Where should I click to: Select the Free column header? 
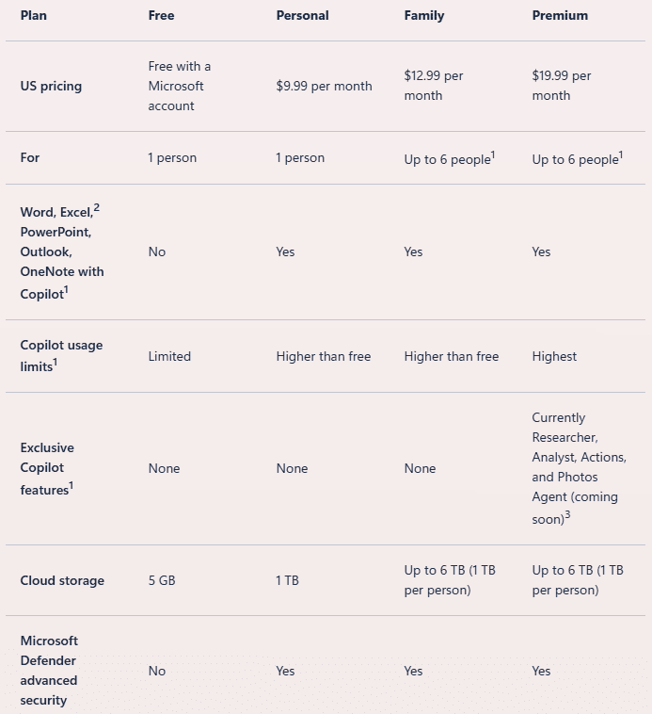161,15
